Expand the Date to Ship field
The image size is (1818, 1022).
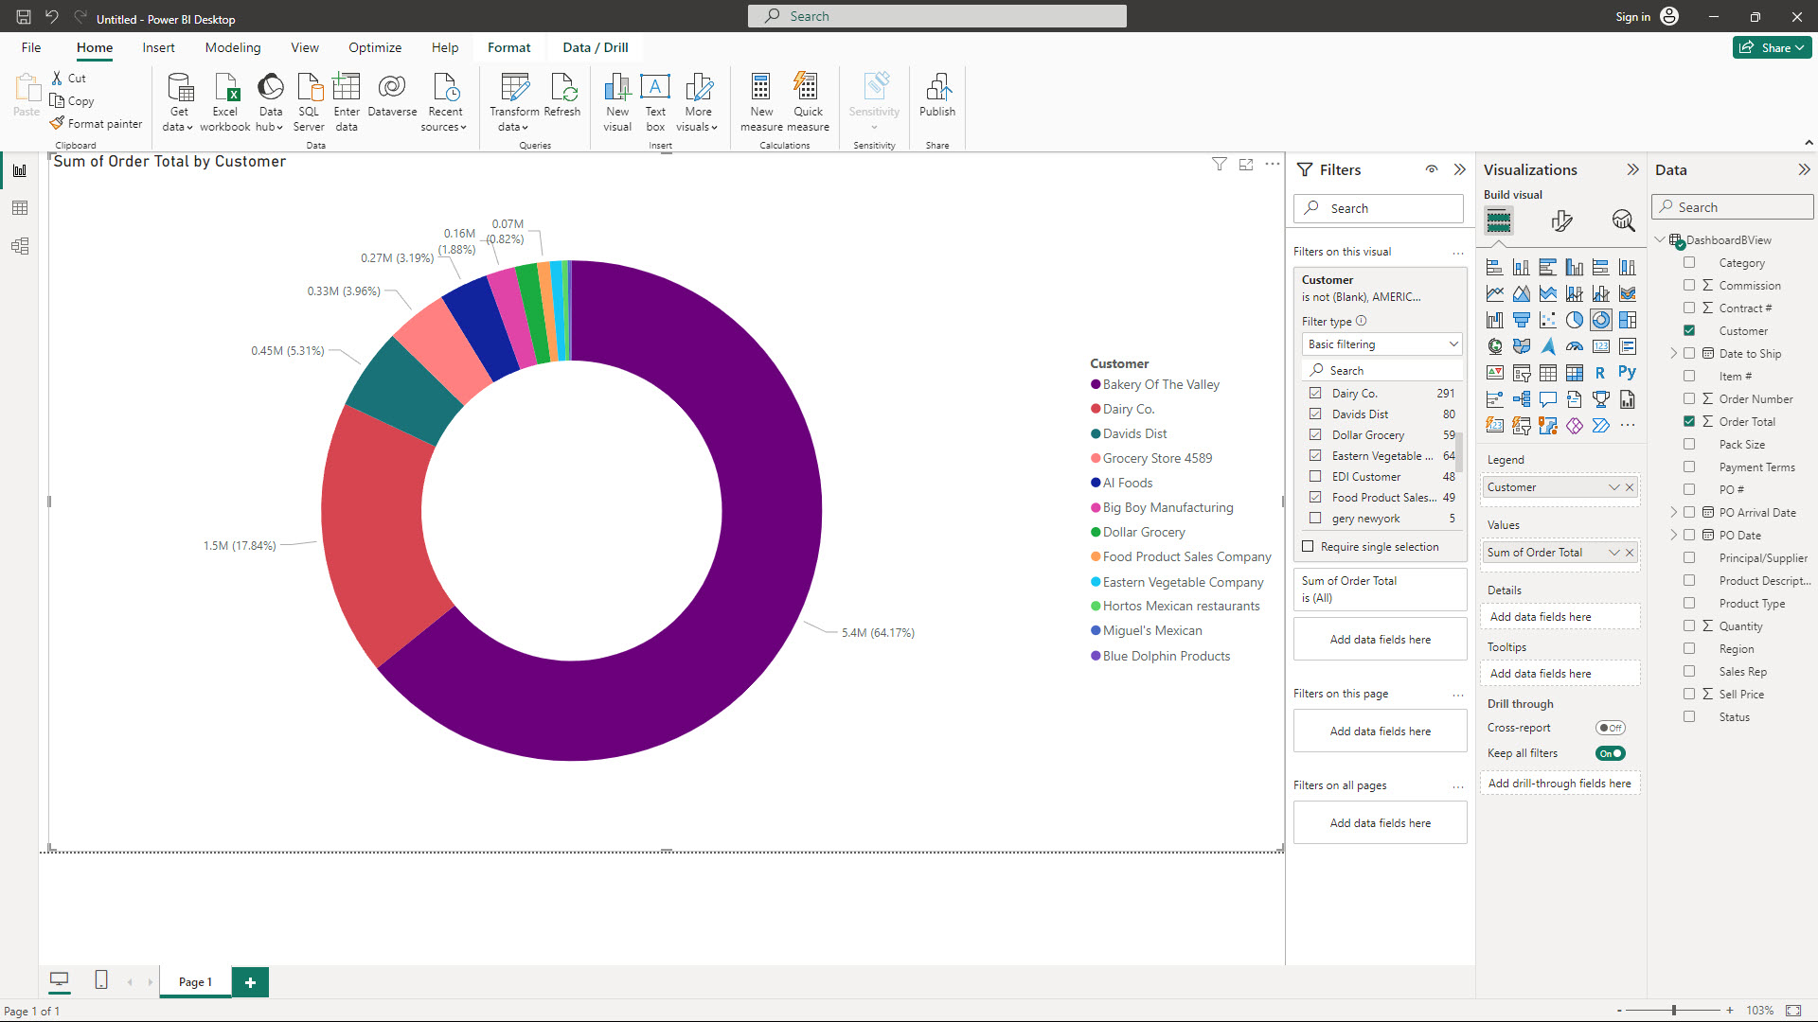[1673, 354]
